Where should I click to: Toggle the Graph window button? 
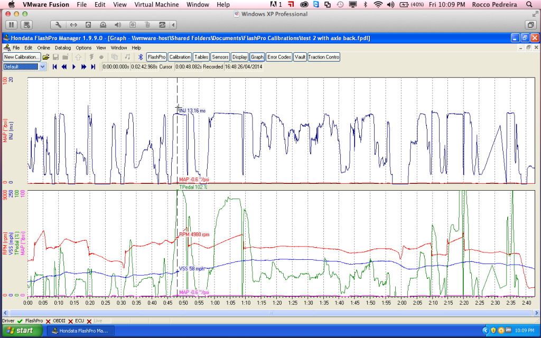(257, 57)
